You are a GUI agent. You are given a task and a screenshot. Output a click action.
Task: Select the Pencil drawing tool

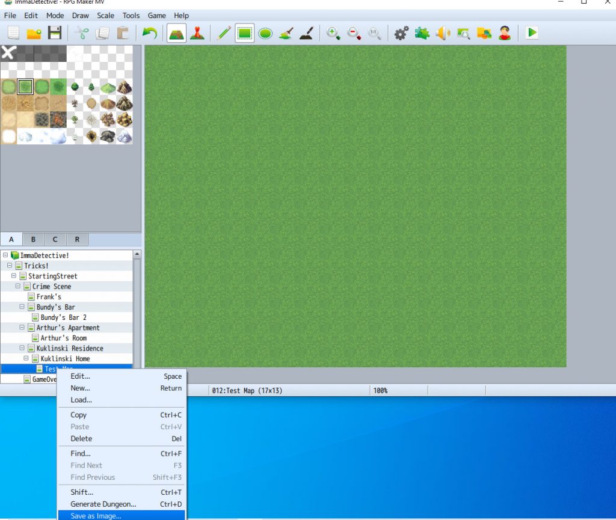click(x=222, y=34)
